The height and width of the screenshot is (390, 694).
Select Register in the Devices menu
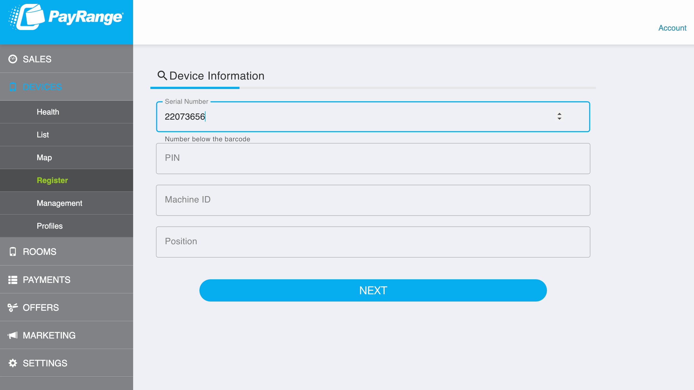(52, 180)
